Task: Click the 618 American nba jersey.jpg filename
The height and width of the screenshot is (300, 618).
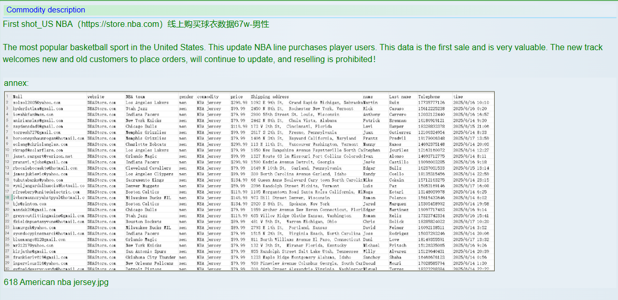Action: pos(56,282)
